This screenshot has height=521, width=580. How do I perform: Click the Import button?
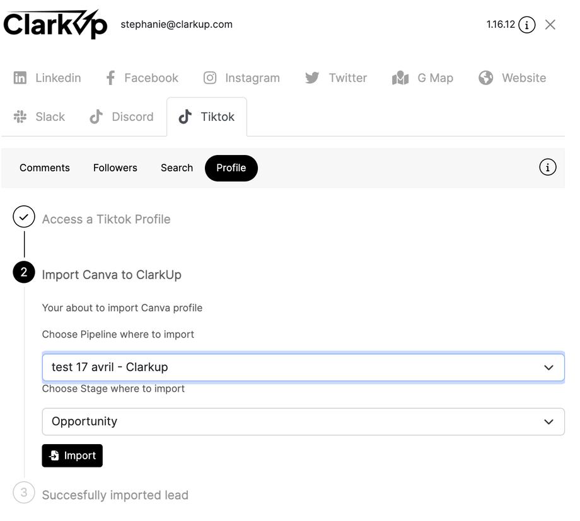(72, 455)
